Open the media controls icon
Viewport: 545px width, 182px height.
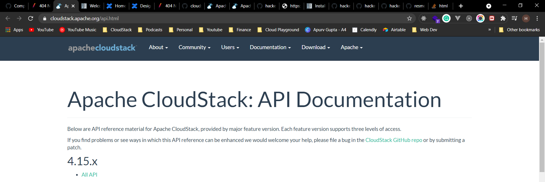pyautogui.click(x=514, y=18)
